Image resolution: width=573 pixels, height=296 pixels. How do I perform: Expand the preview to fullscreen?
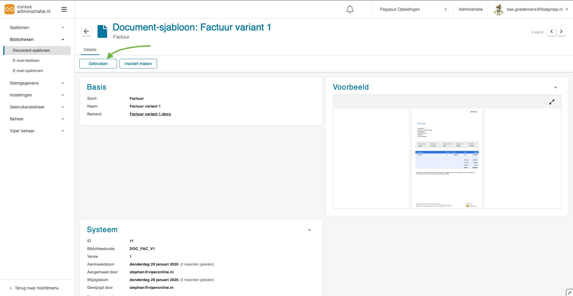[x=552, y=102]
